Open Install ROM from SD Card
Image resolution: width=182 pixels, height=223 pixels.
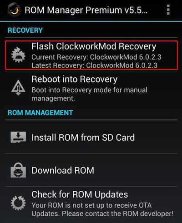point(91,137)
